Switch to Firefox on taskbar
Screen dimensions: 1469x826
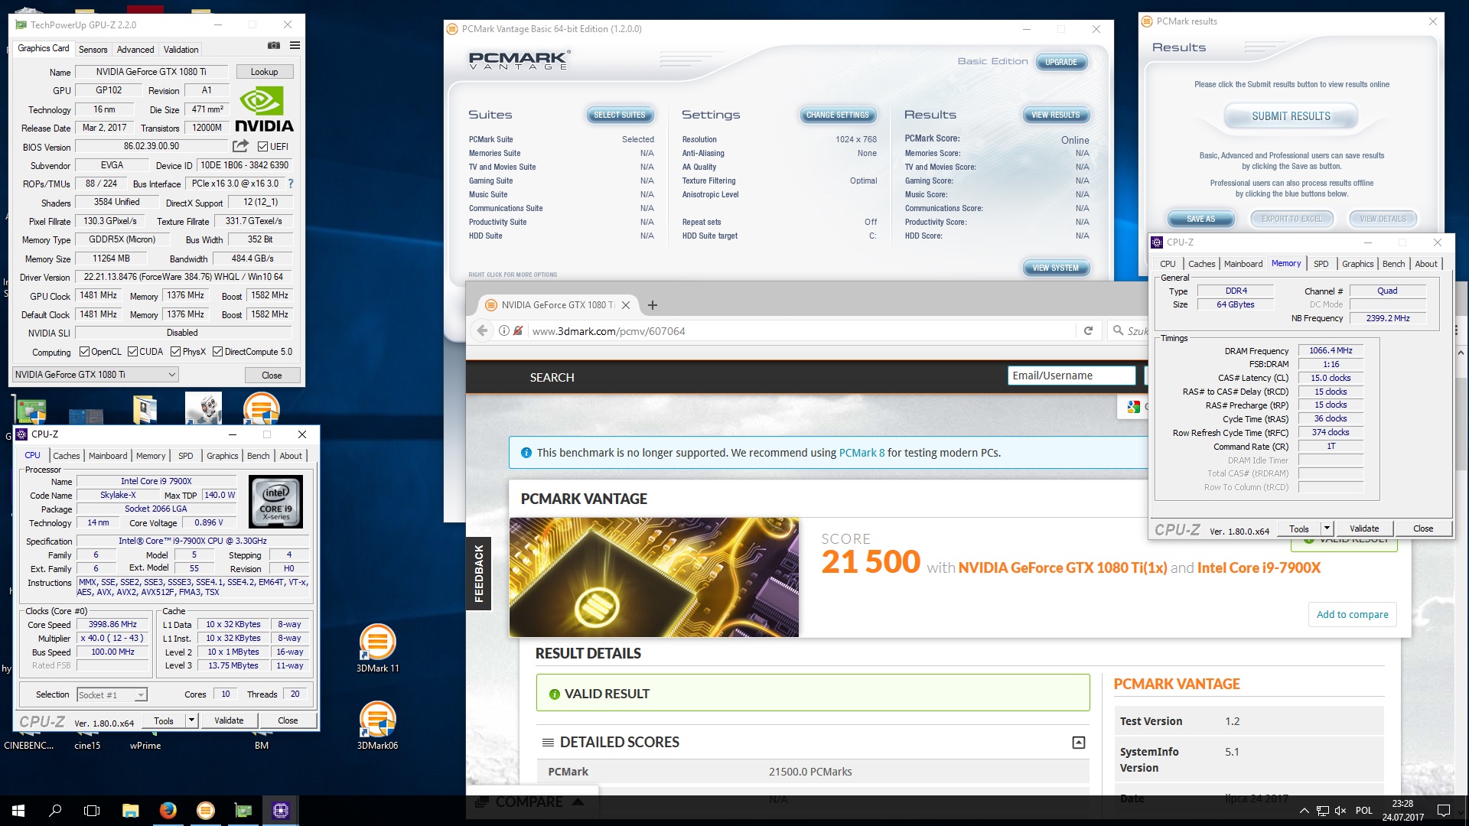click(168, 811)
